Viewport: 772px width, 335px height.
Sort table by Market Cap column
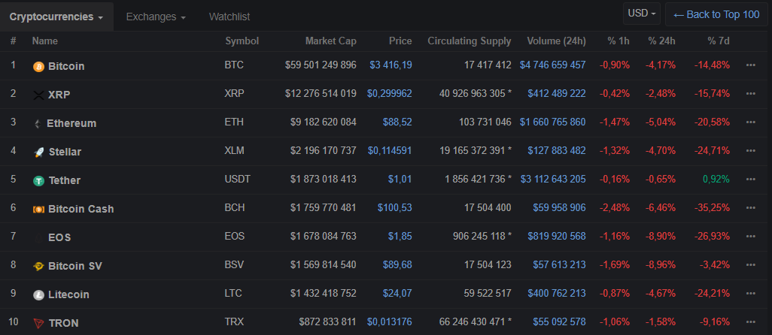point(330,41)
